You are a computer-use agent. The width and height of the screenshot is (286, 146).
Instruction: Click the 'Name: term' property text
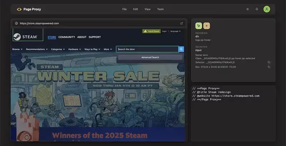pos(202,55)
